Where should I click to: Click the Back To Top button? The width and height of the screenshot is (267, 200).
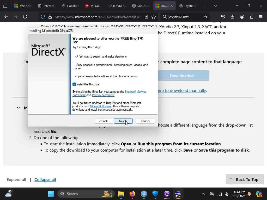(x=245, y=179)
